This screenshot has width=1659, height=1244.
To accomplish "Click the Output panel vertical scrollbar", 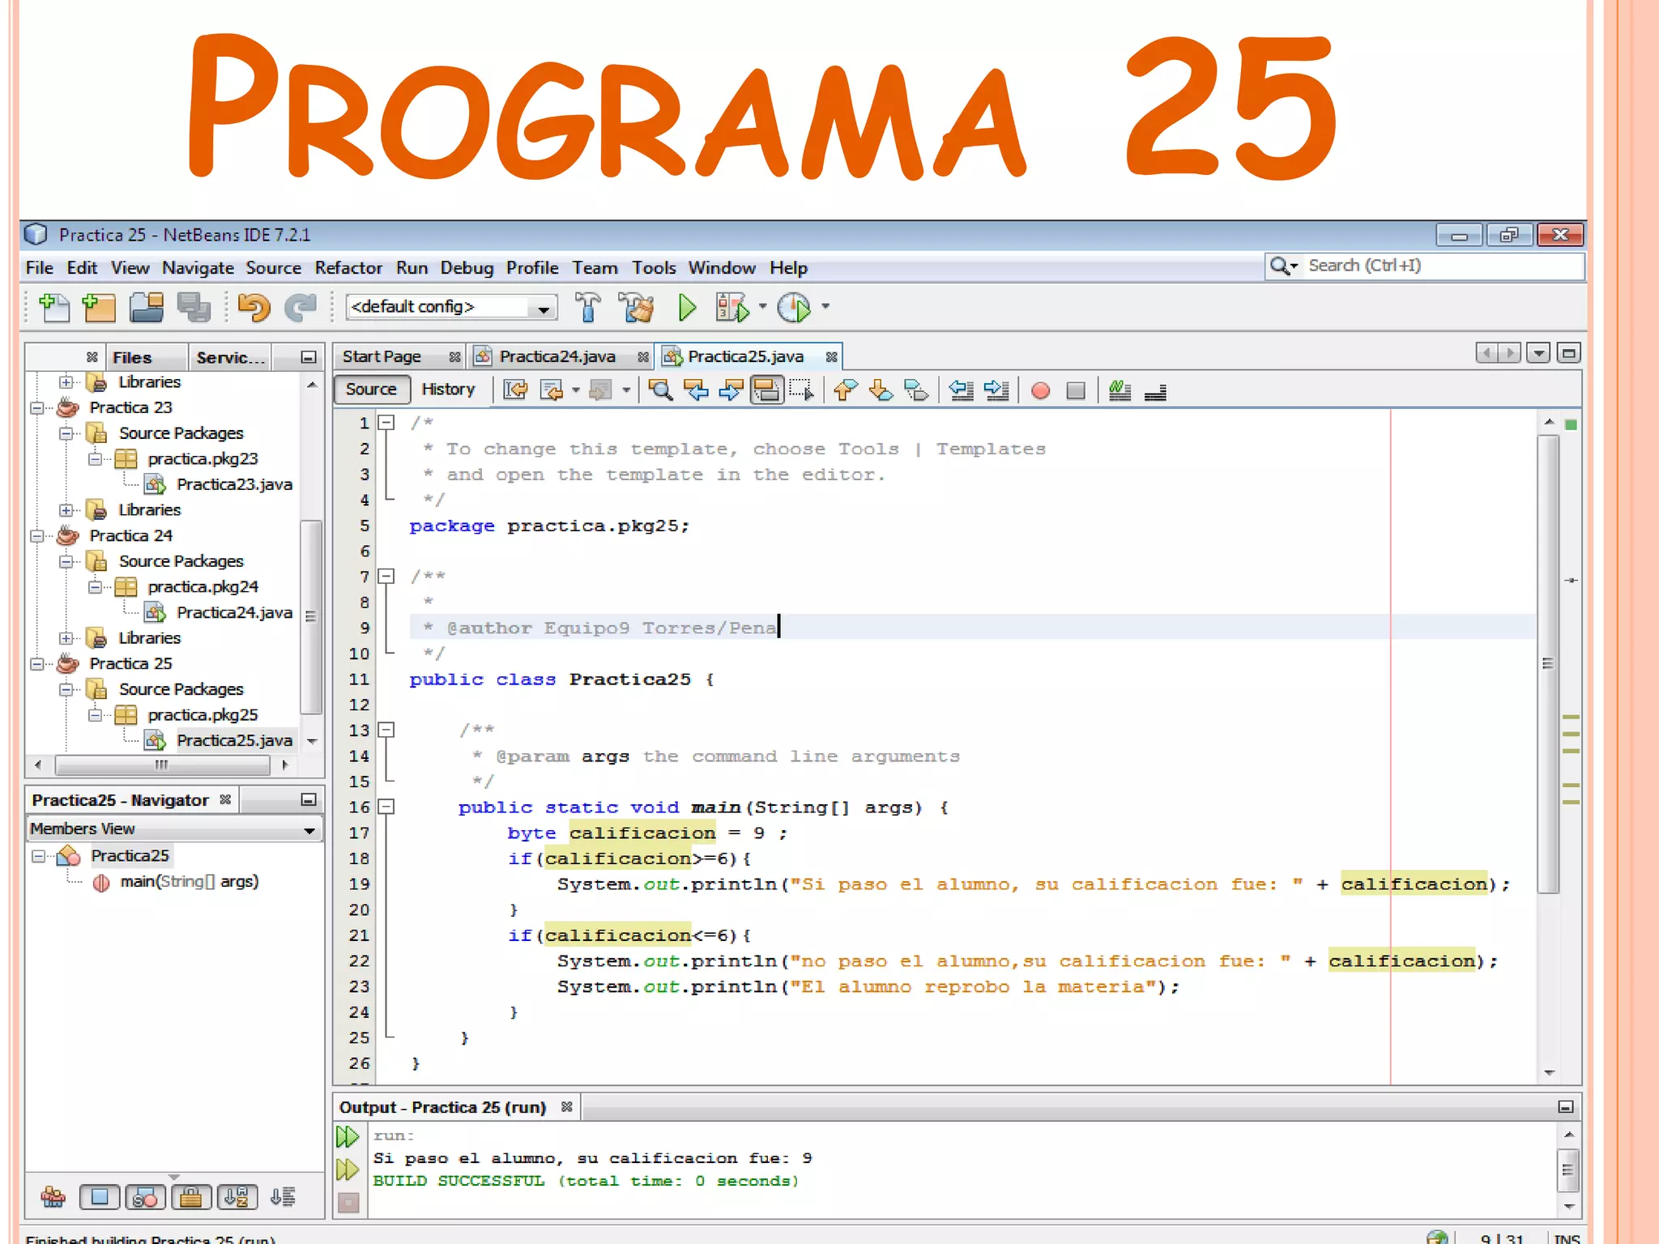I will pyautogui.click(x=1568, y=1169).
